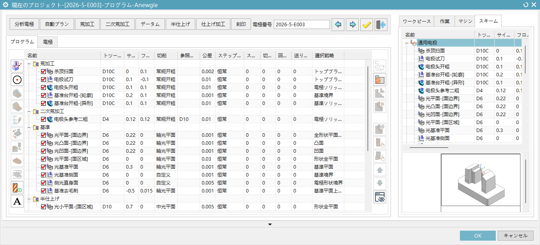This screenshot has height=245, width=540.
Task: Open the 作業 tab
Action: point(445,21)
